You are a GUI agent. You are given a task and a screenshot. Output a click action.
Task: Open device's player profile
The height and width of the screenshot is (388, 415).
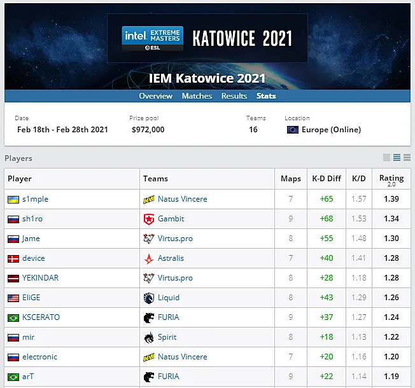point(33,258)
